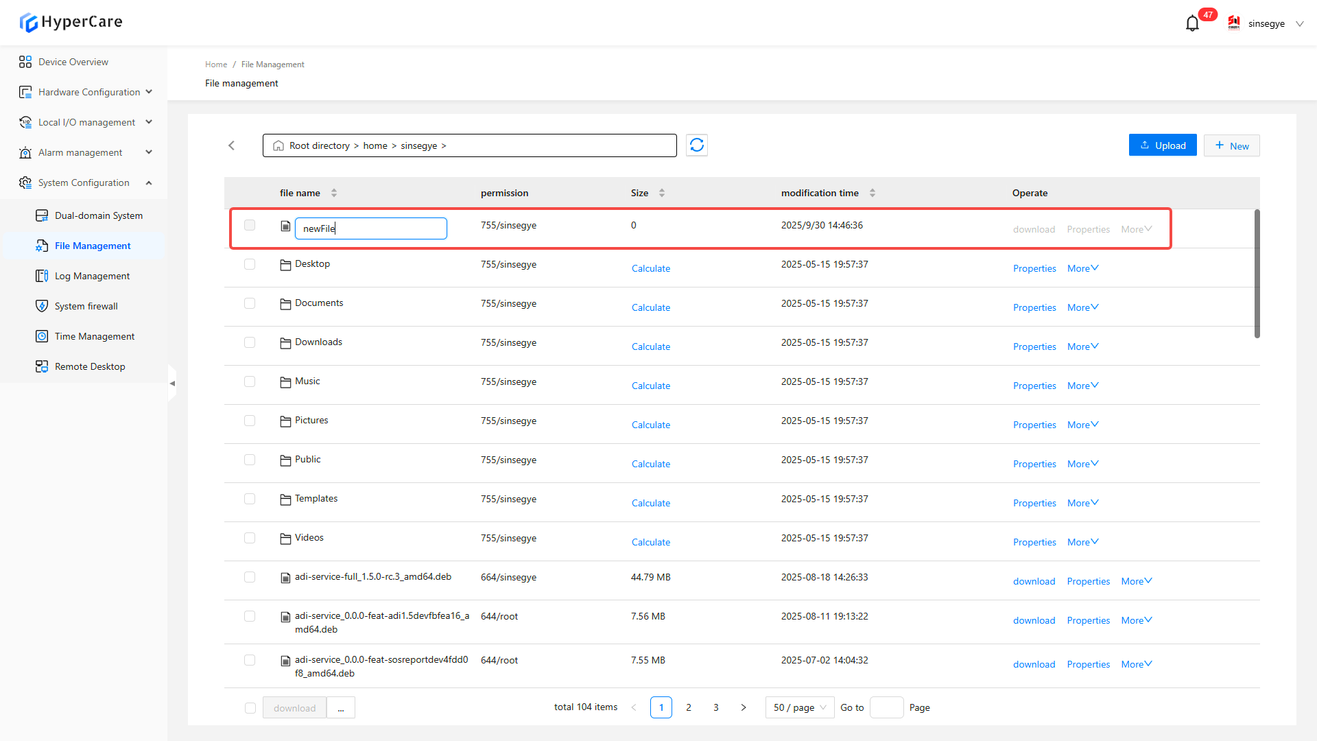
Task: Check the Desktop folder checkbox
Action: (x=250, y=264)
